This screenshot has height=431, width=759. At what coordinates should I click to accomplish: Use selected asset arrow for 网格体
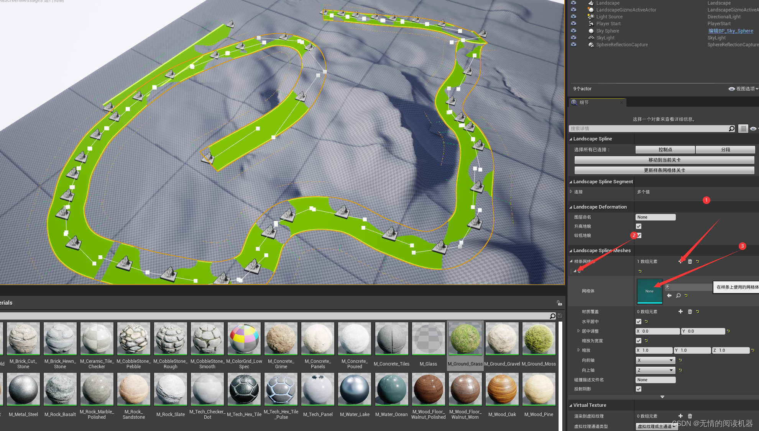tap(669, 295)
